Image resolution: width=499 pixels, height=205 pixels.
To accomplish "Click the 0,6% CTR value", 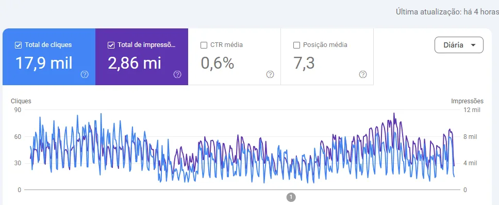I will [x=218, y=63].
